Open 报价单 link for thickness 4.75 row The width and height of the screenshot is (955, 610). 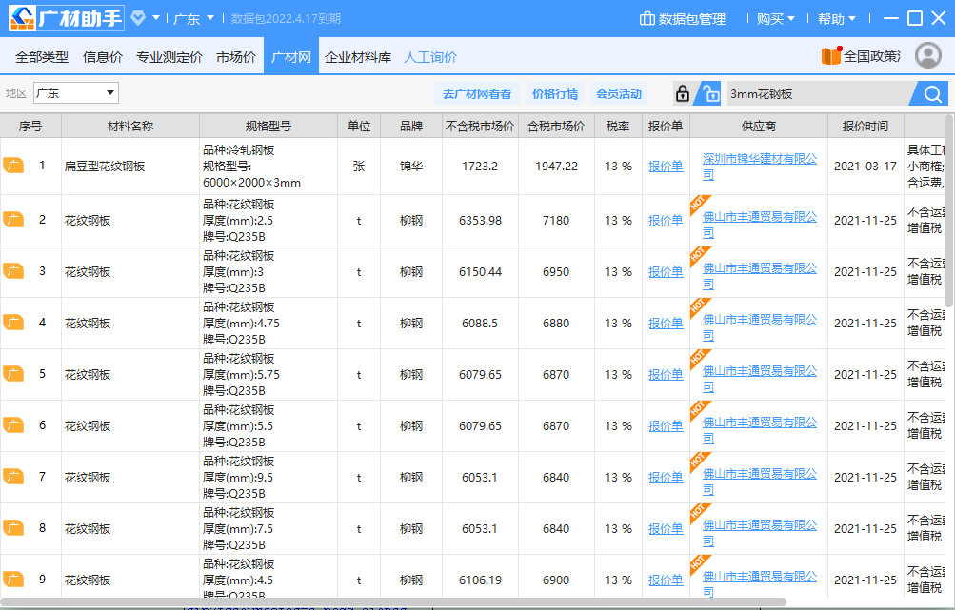click(x=666, y=324)
